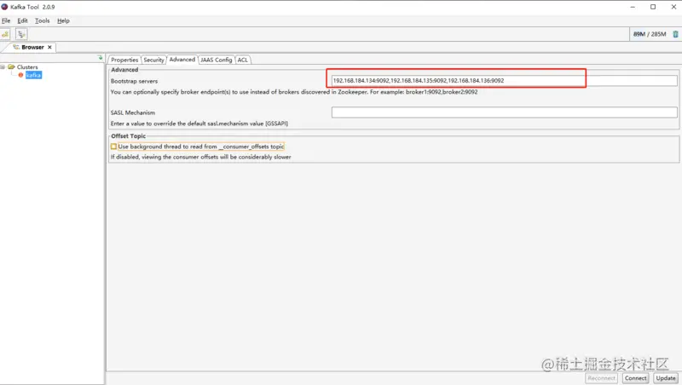This screenshot has height=385, width=682.
Task: Click the add connection toolbar icon
Action: coord(5,34)
